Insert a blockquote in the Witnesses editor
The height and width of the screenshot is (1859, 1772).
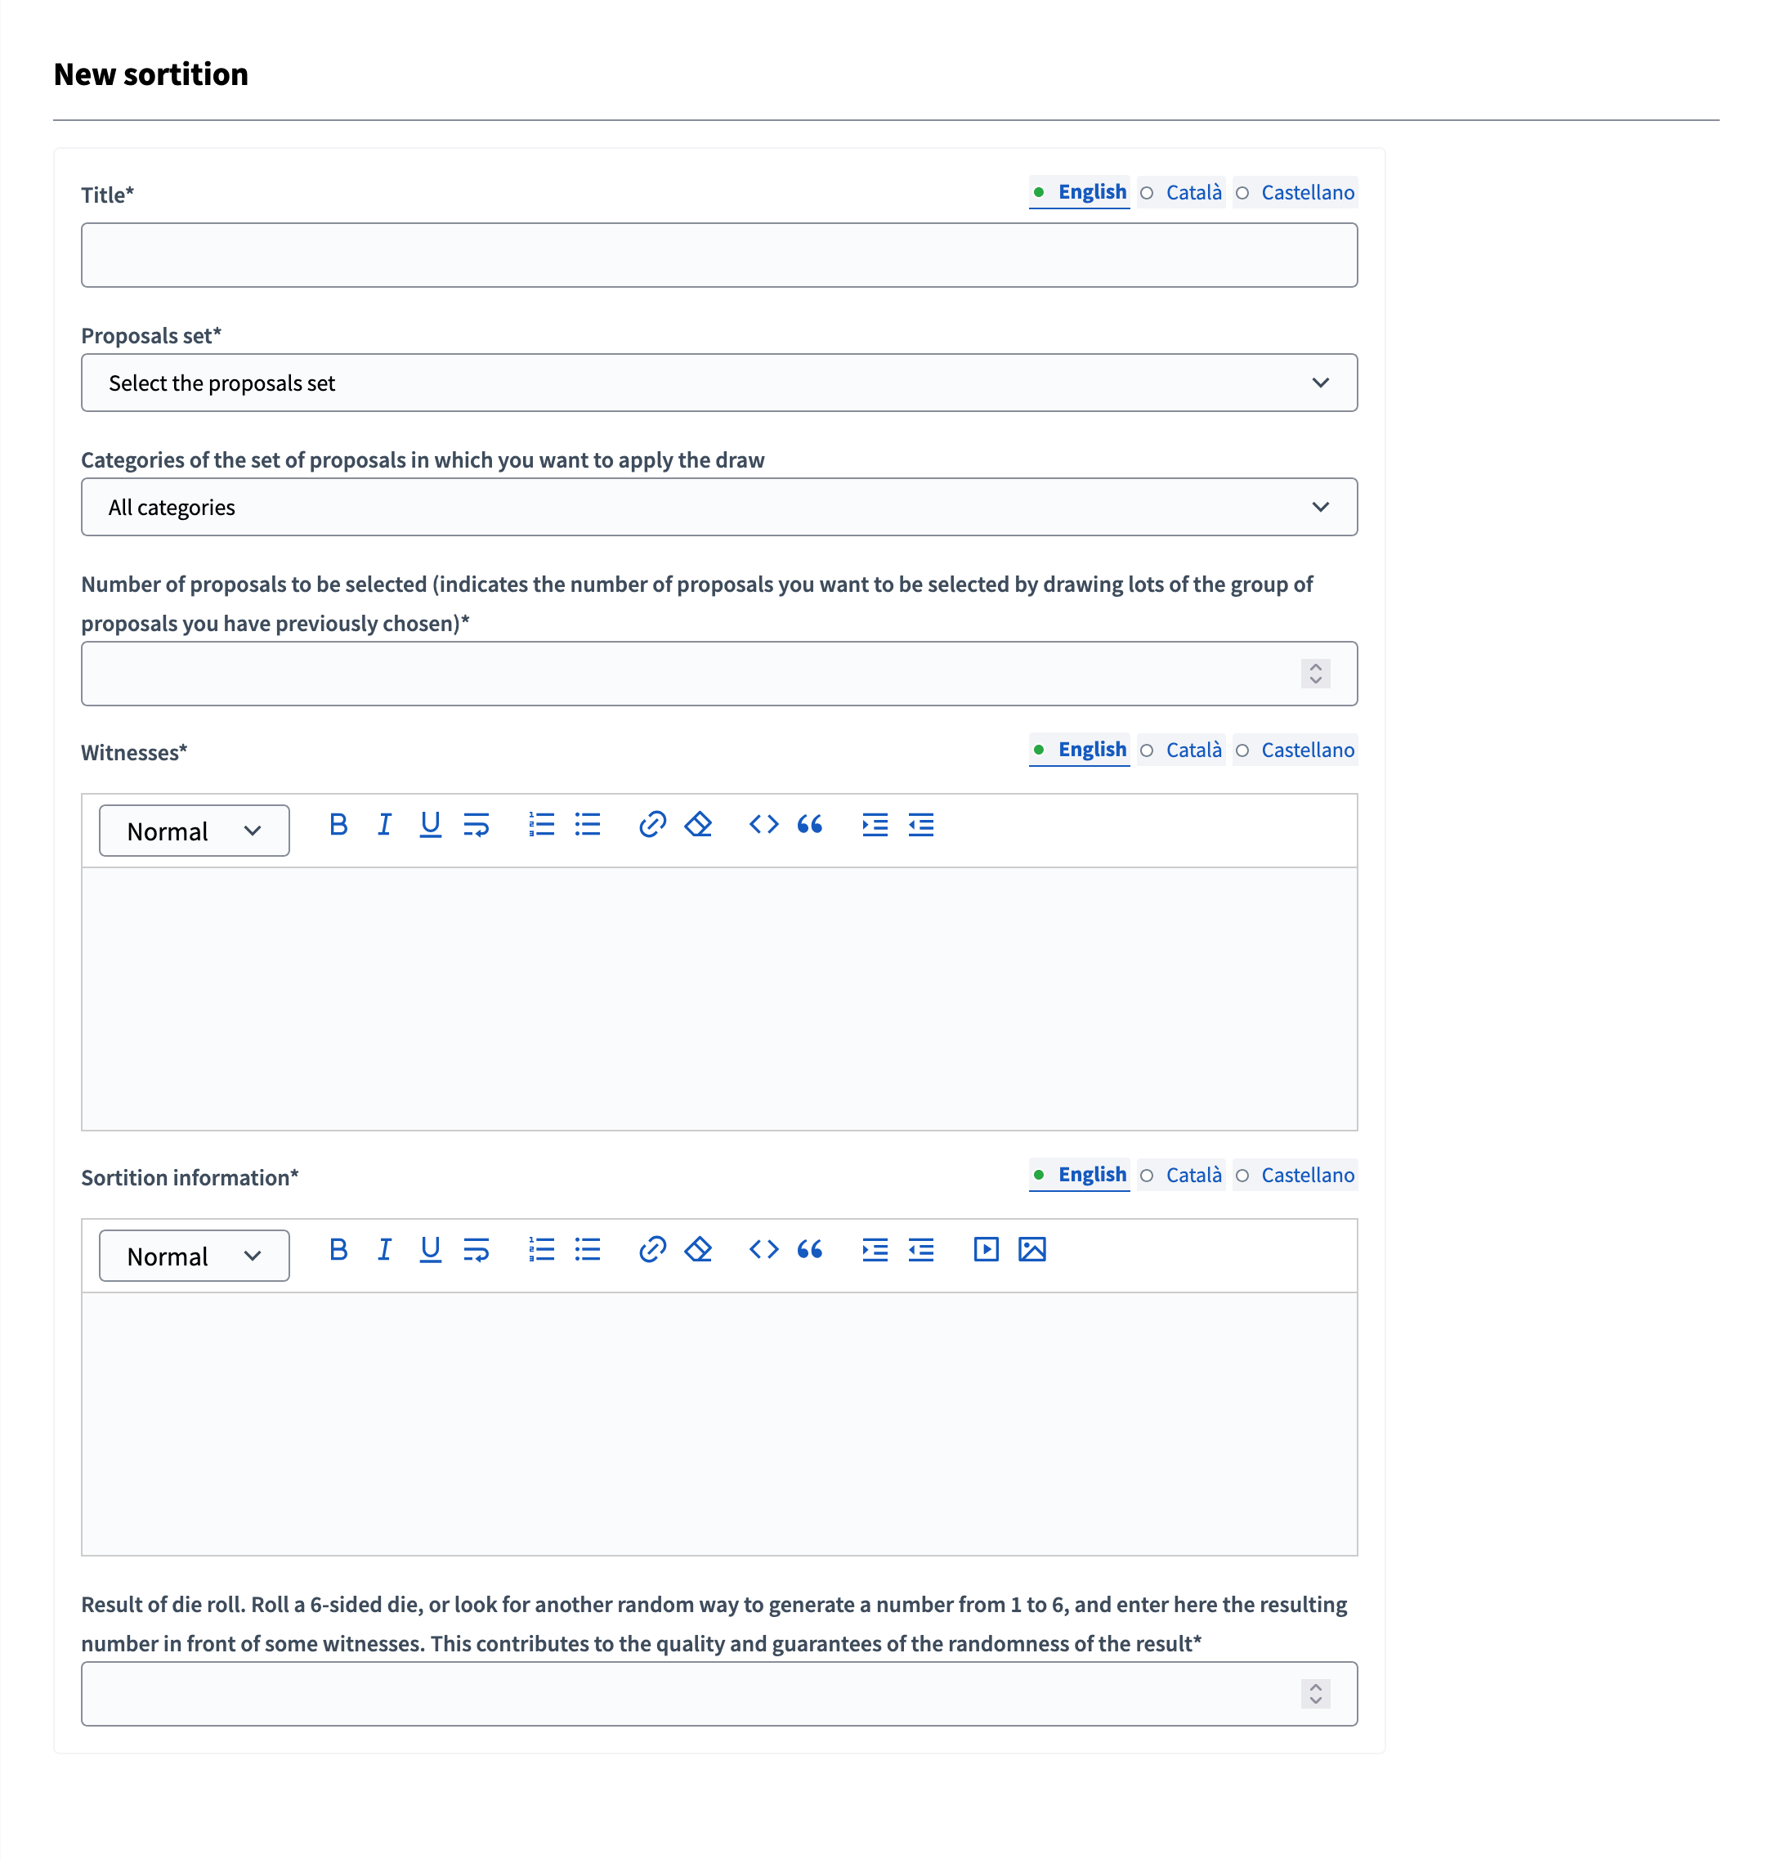809,825
